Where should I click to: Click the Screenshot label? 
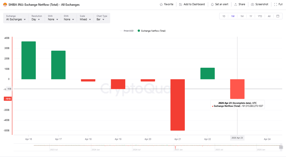click(262, 4)
